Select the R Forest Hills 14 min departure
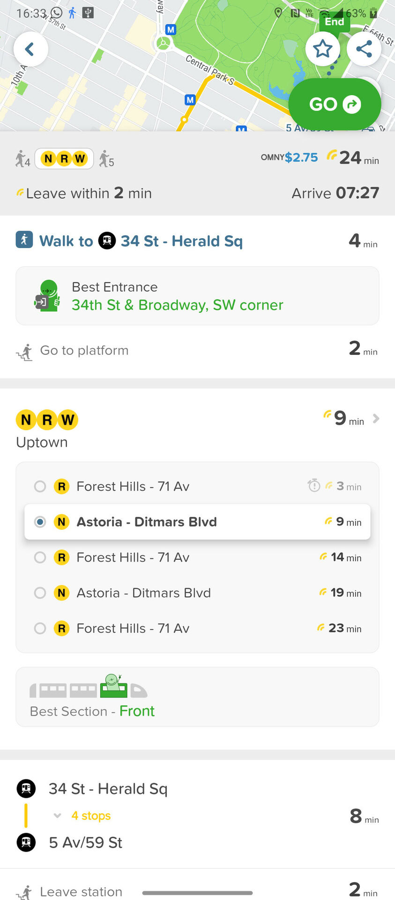Screen dimensions: 395x900 pyautogui.click(x=40, y=557)
